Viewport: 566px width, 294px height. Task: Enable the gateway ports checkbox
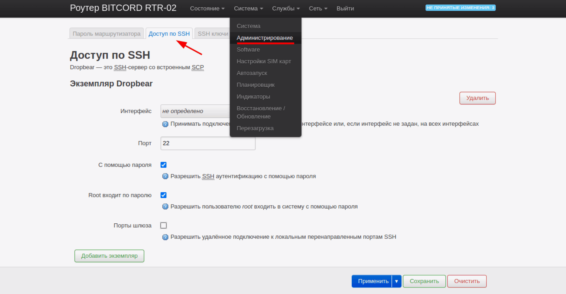pyautogui.click(x=164, y=225)
